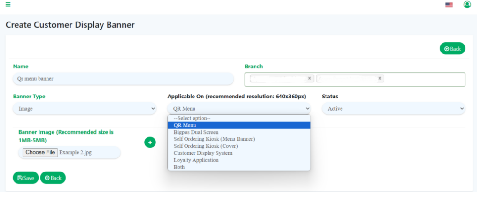The width and height of the screenshot is (481, 202).
Task: Remove the first selected branch tag
Action: coord(310,79)
